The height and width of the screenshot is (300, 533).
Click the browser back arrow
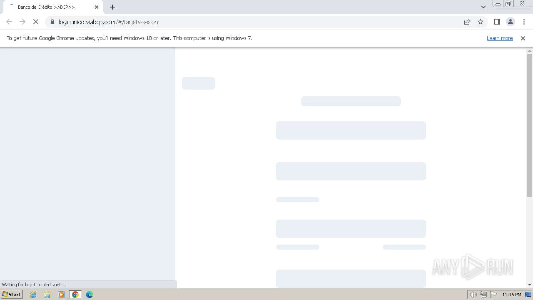click(x=9, y=22)
